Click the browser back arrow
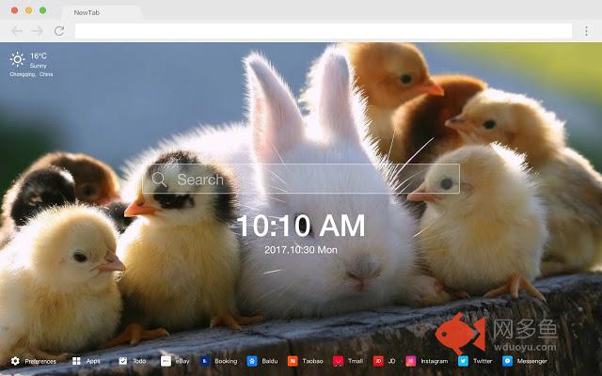This screenshot has height=376, width=602. coord(16,31)
